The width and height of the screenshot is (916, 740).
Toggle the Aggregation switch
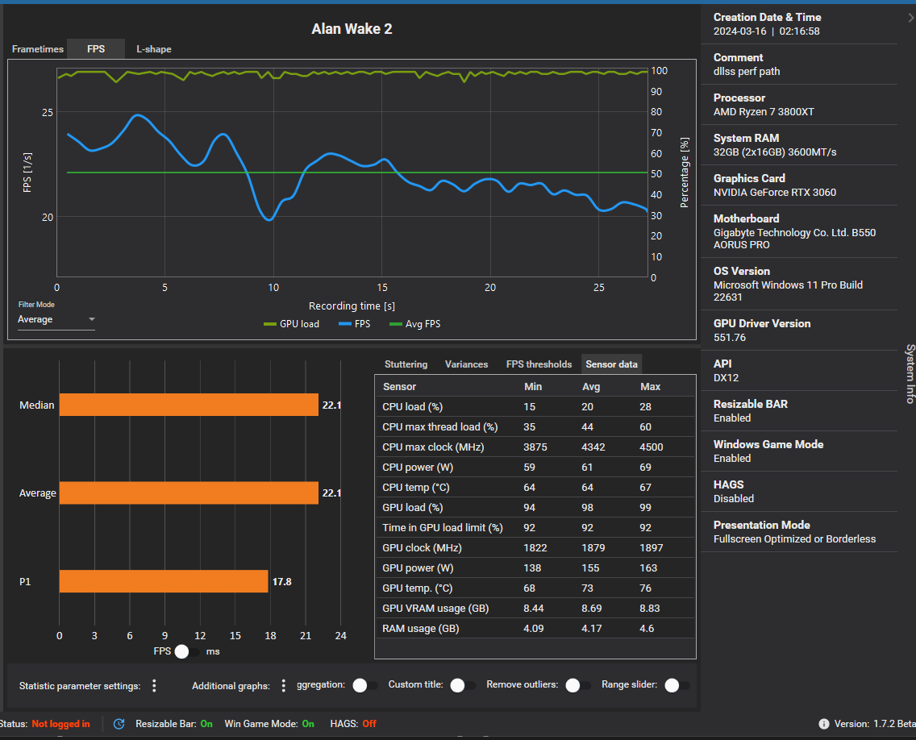pyautogui.click(x=365, y=685)
